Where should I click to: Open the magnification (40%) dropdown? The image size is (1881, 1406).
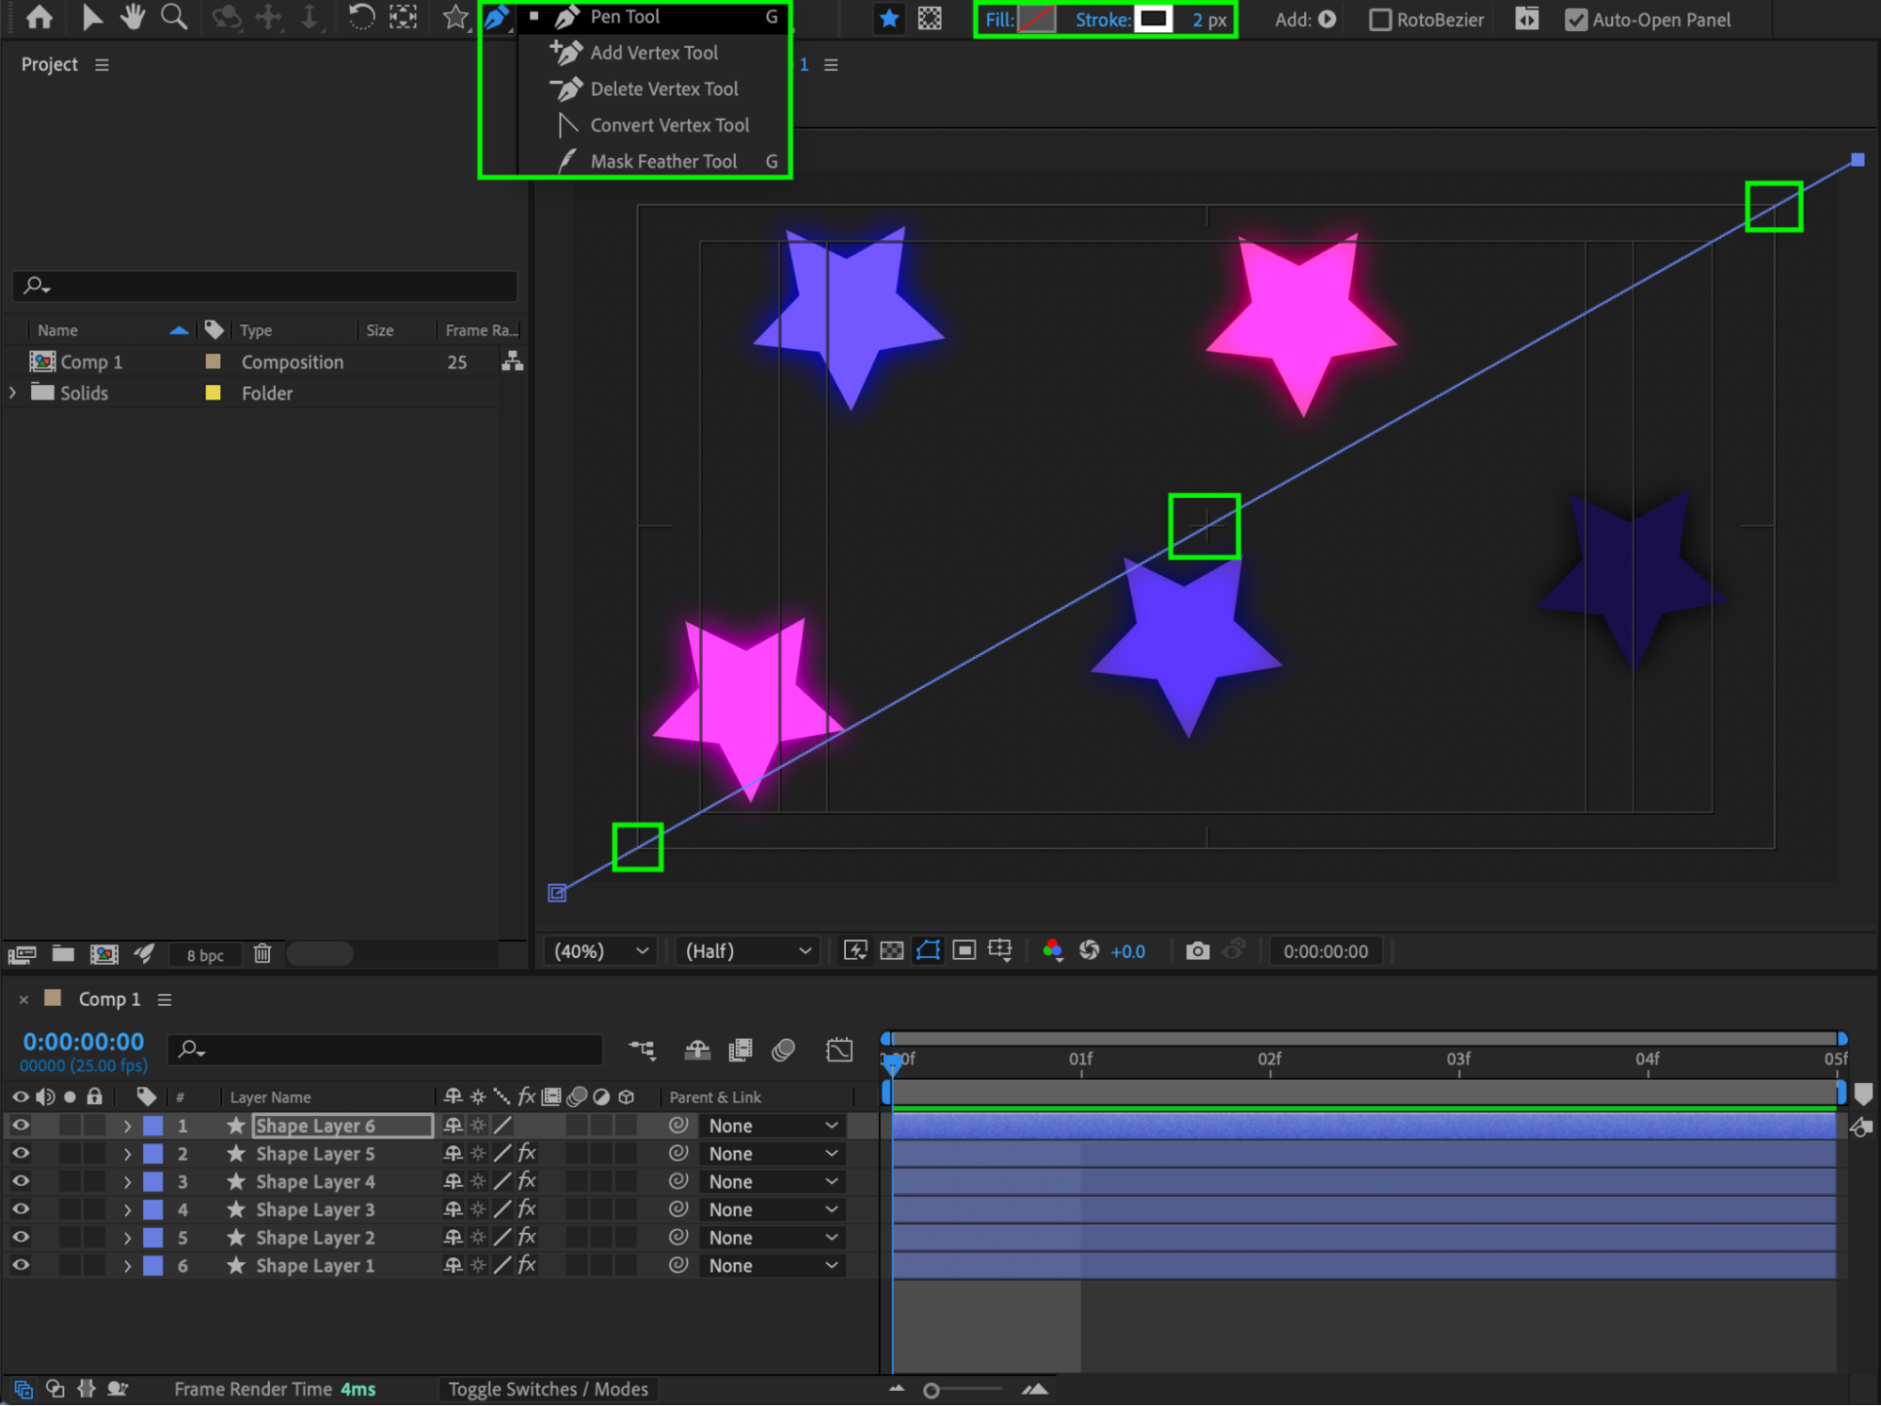point(600,951)
